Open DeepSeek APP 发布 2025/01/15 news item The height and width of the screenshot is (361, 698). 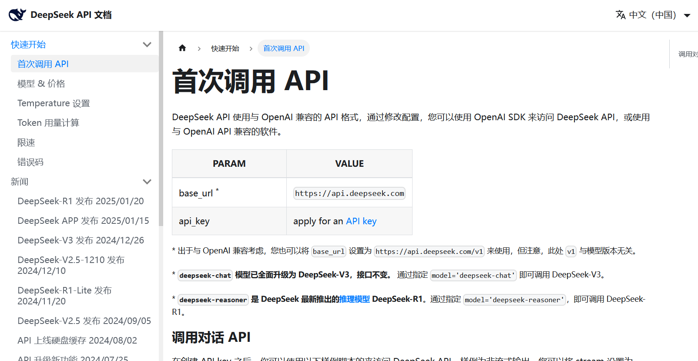coord(83,221)
